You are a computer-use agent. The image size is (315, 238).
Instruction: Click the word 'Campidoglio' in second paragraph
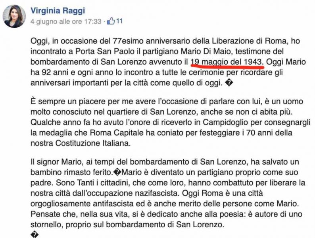tap(224, 122)
